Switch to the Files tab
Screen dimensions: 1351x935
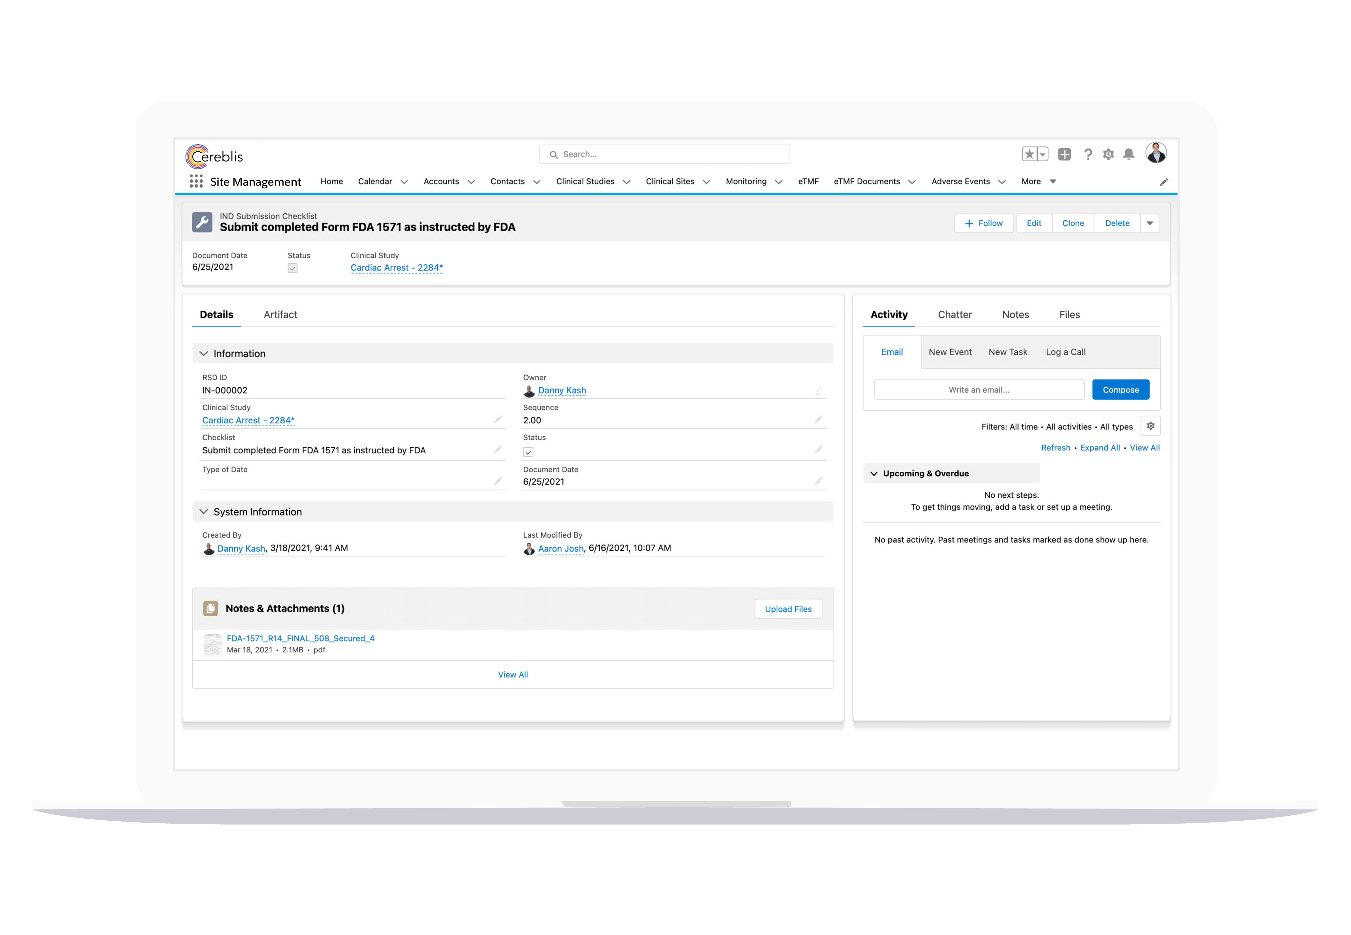tap(1070, 315)
